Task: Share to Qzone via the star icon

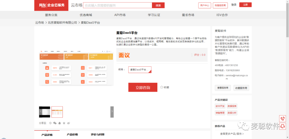Action: coord(64,123)
